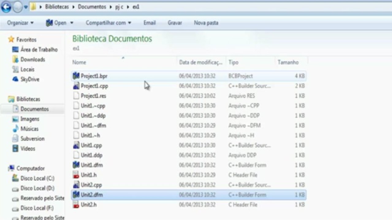Click the Project1.bpr file icon
Viewport: 392px width, 220px height.
pyautogui.click(x=76, y=76)
